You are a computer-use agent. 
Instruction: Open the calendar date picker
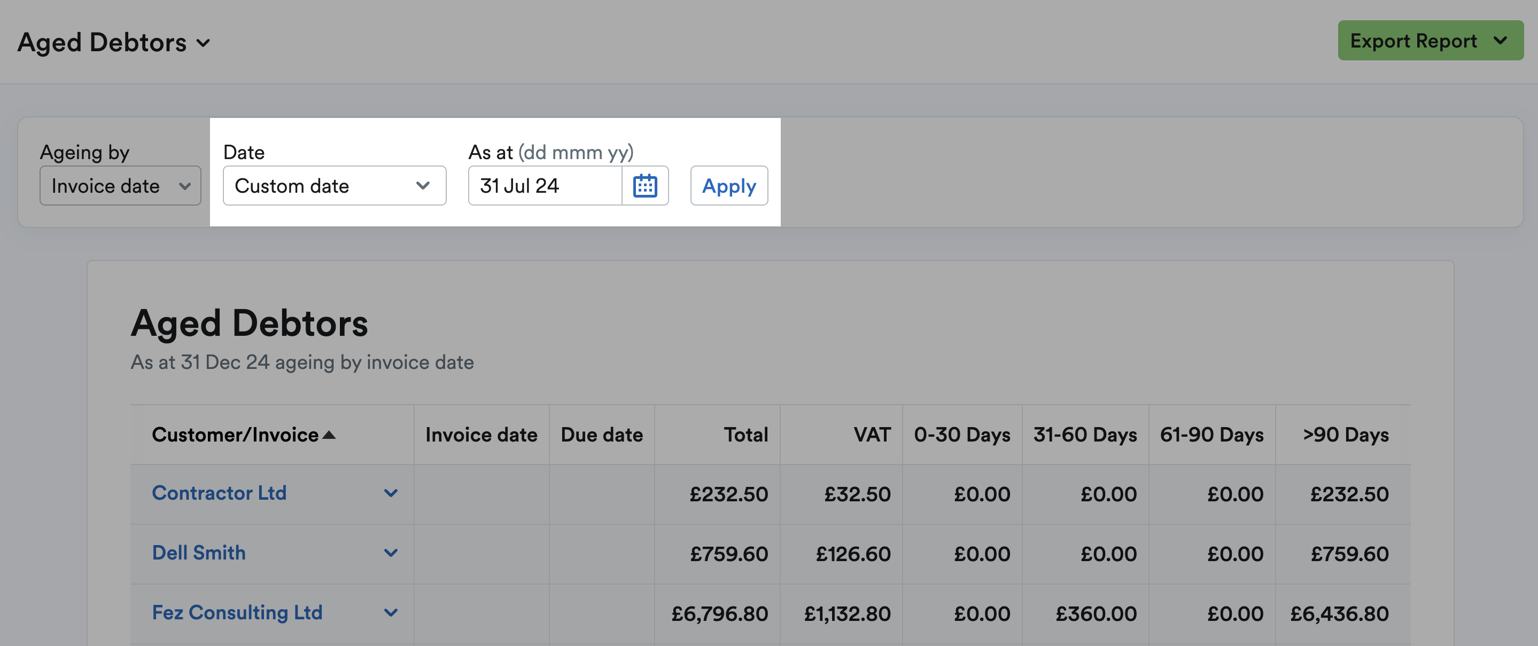647,185
